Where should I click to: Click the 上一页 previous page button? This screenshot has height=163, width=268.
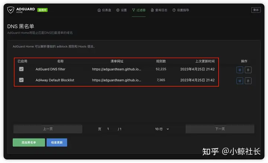(48, 129)
